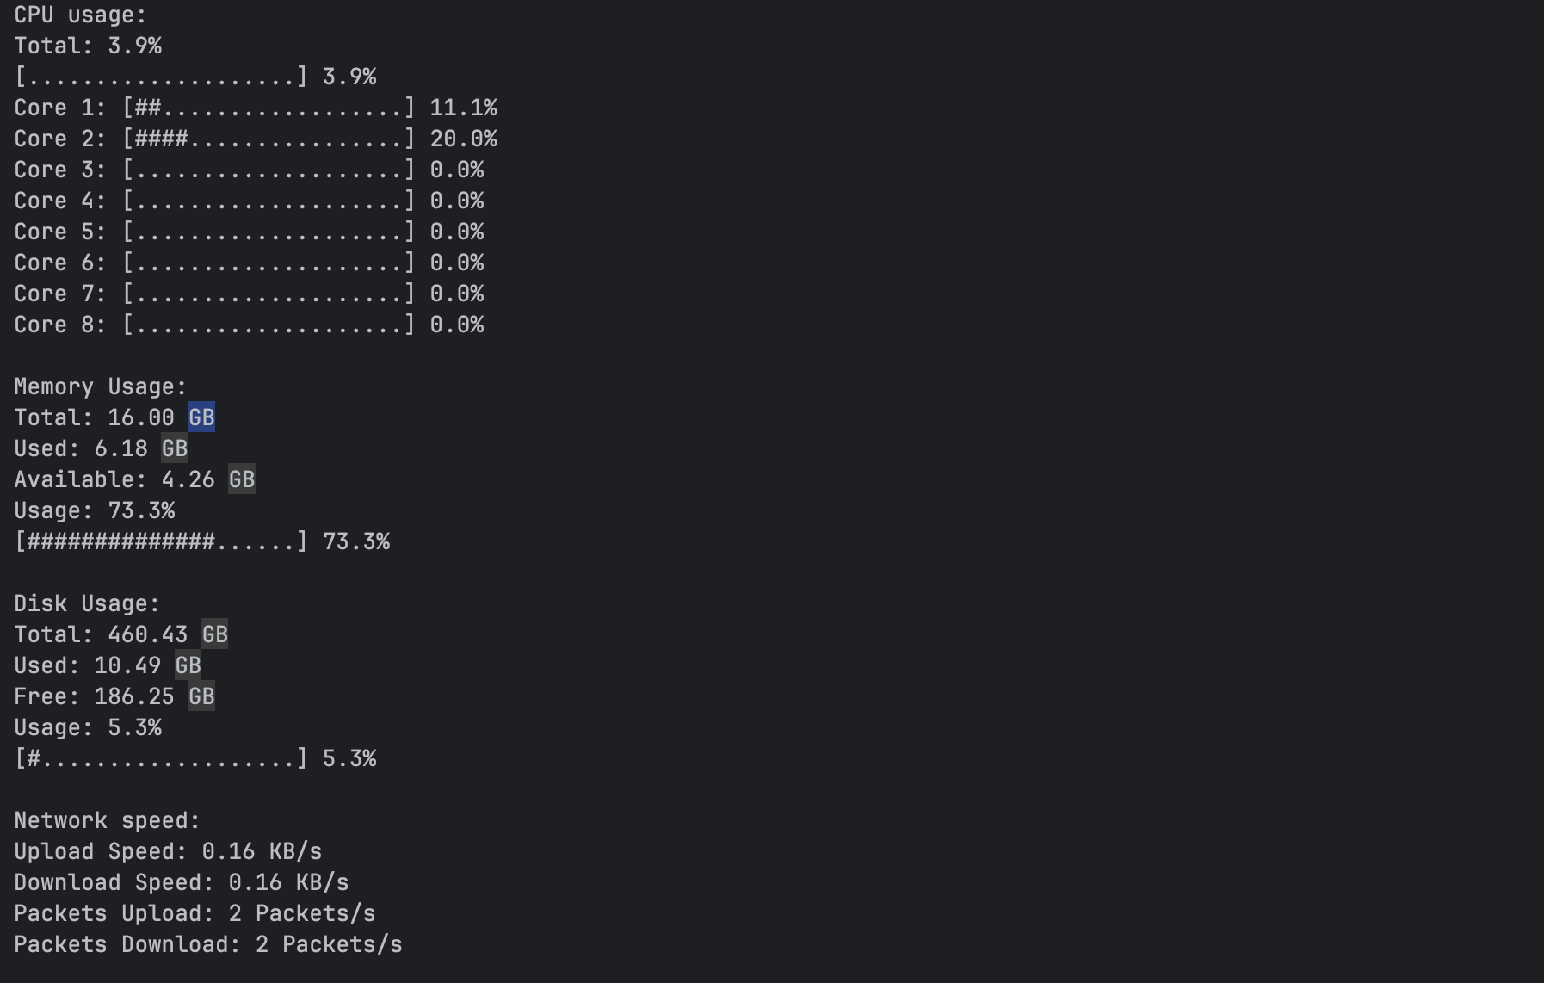Click the "Network speed:" heading
Image resolution: width=1544 pixels, height=983 pixels.
[108, 820]
